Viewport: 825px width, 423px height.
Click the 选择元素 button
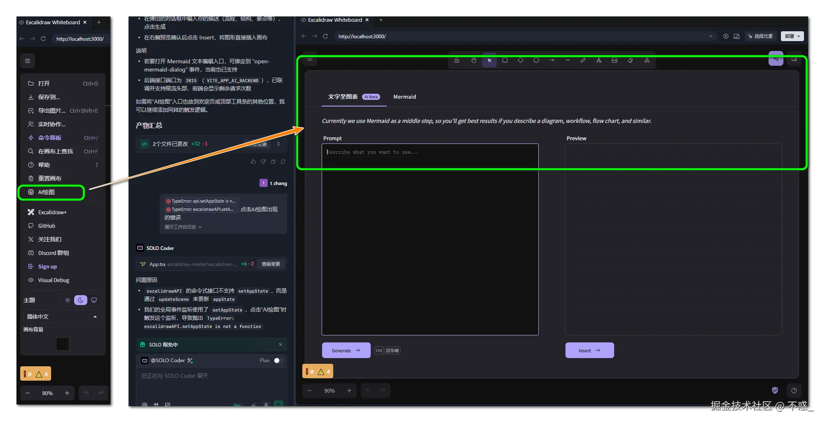click(x=760, y=36)
